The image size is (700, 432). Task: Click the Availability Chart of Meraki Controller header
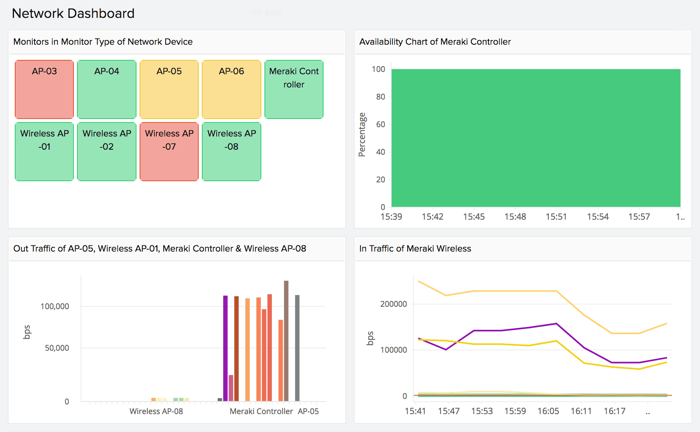click(435, 42)
